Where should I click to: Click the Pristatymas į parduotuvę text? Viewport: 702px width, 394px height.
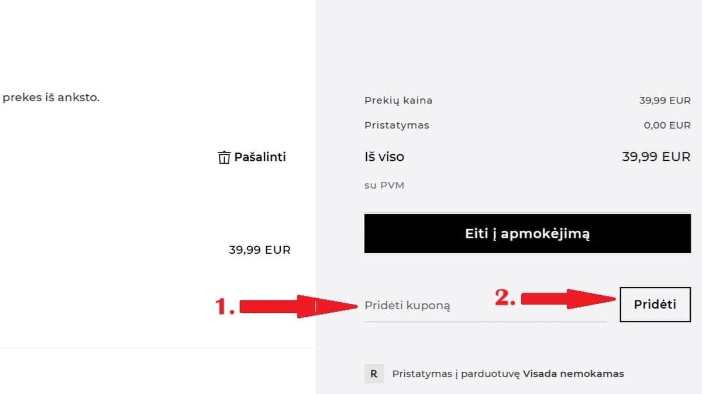456,374
